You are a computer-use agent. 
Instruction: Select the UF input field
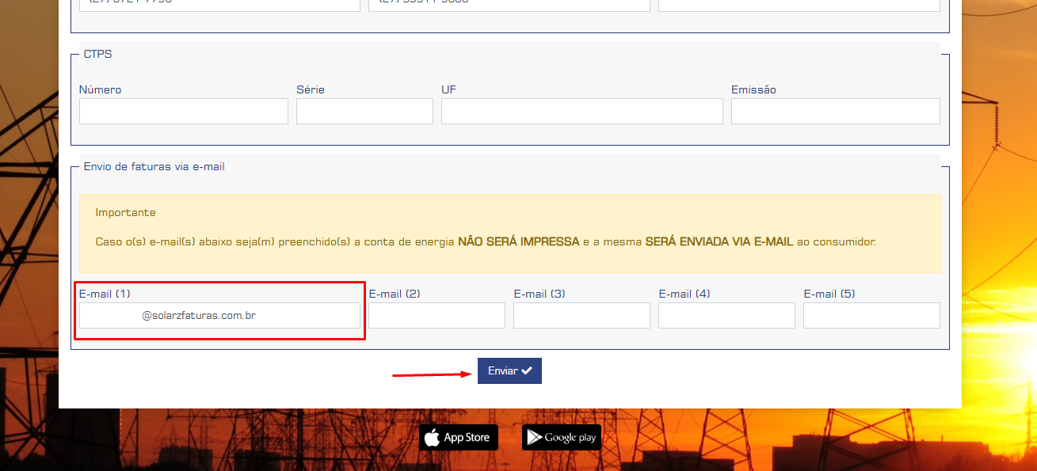[x=581, y=112]
